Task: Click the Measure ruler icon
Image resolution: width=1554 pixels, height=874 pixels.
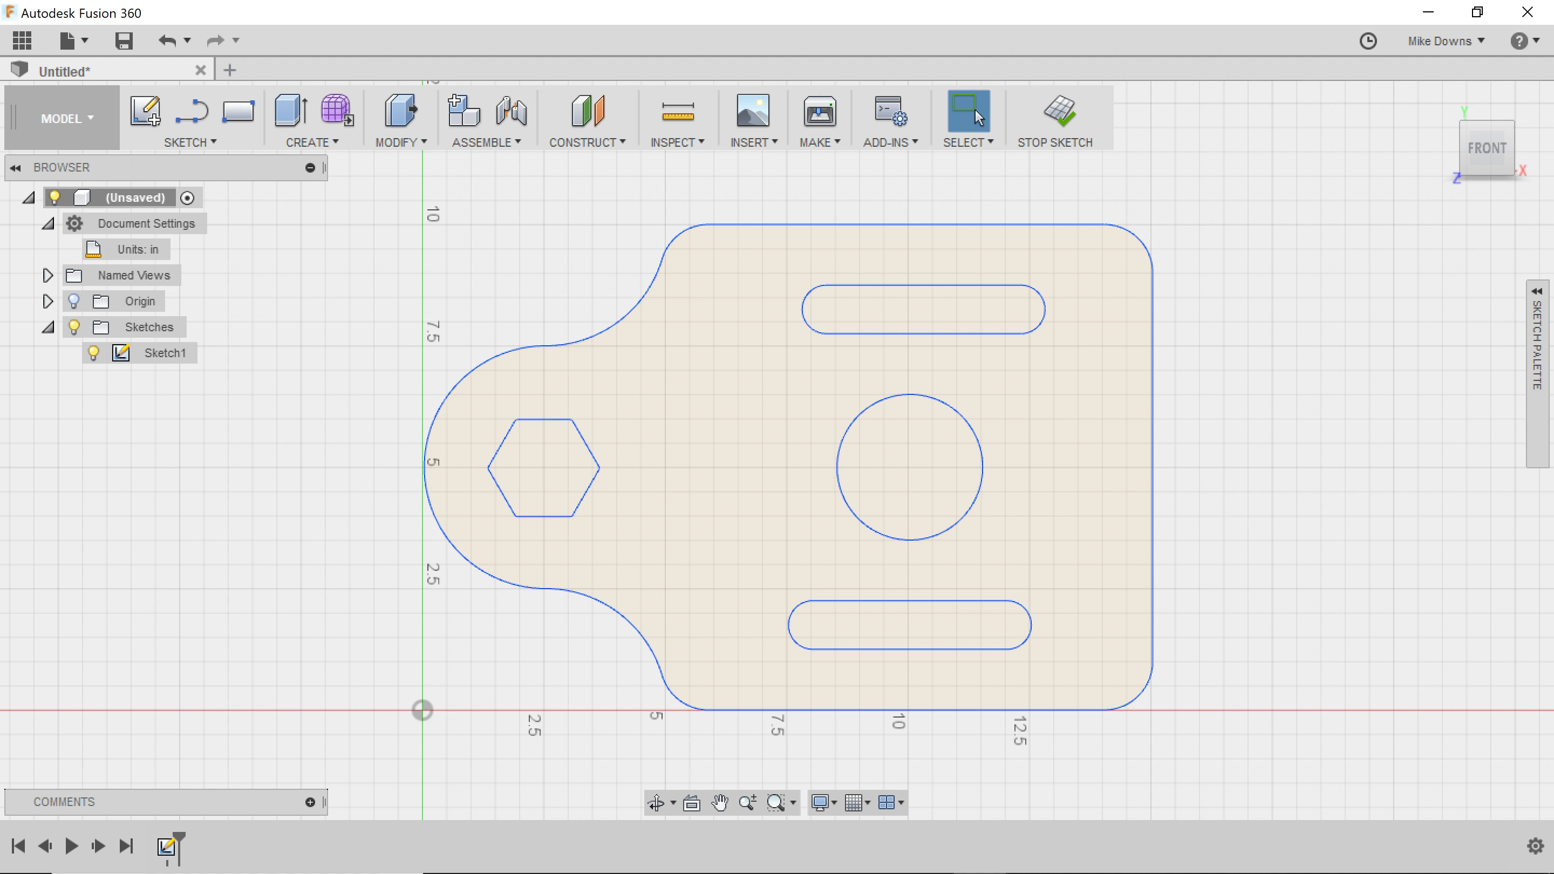Action: coord(678,112)
